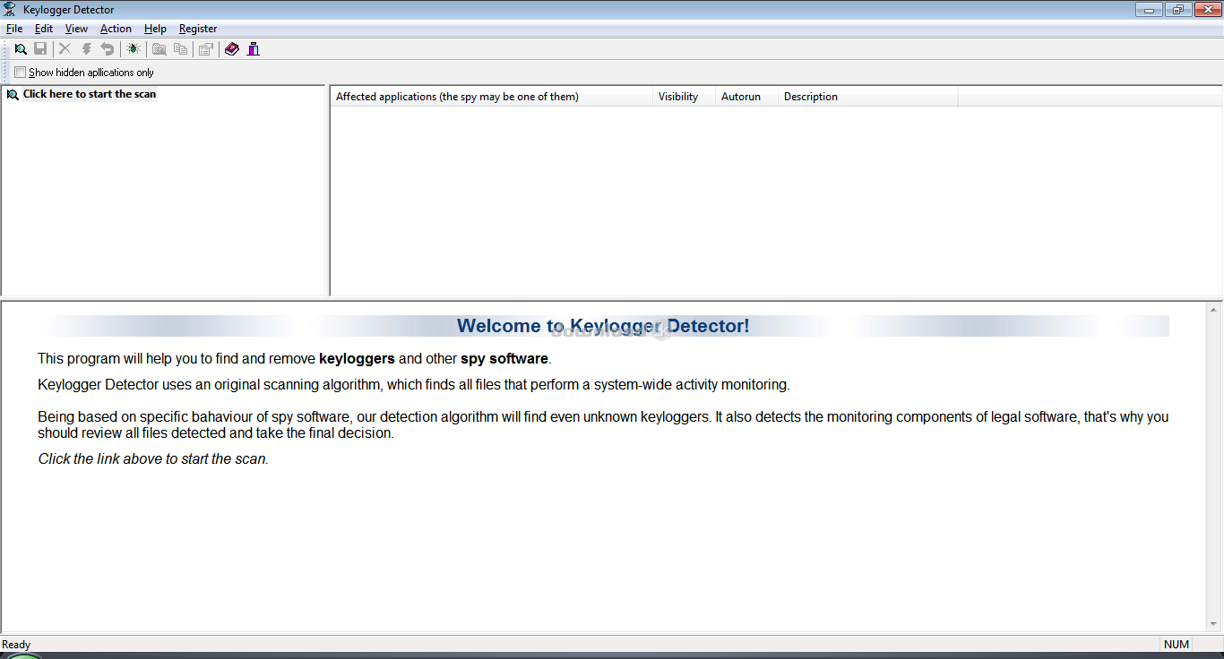Click the NUM indicator in status bar
The width and height of the screenshot is (1224, 659).
click(1177, 645)
